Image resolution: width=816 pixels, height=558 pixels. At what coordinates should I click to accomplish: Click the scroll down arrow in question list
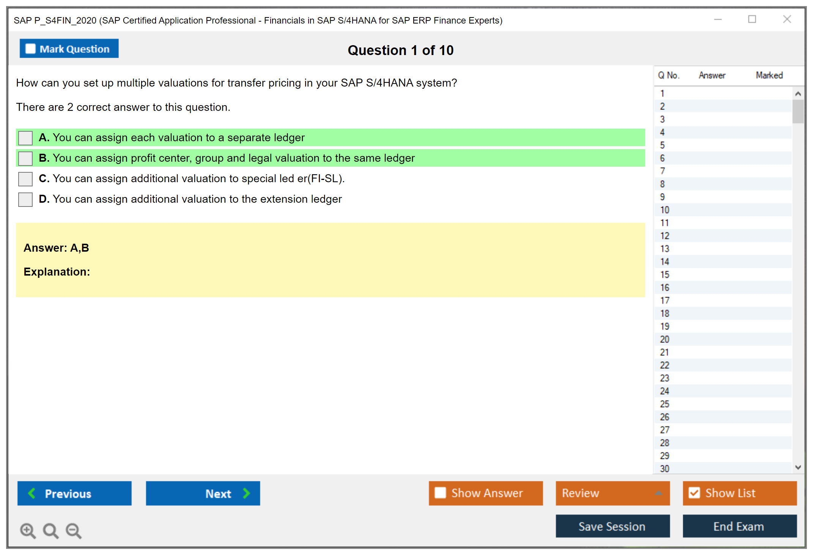[x=798, y=467]
